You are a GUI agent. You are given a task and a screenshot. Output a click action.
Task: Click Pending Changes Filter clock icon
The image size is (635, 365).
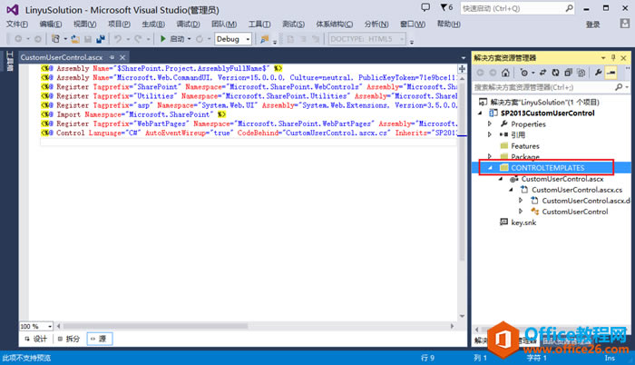[524, 73]
